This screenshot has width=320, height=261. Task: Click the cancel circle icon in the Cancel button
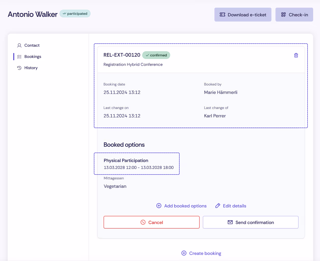[x=143, y=222]
